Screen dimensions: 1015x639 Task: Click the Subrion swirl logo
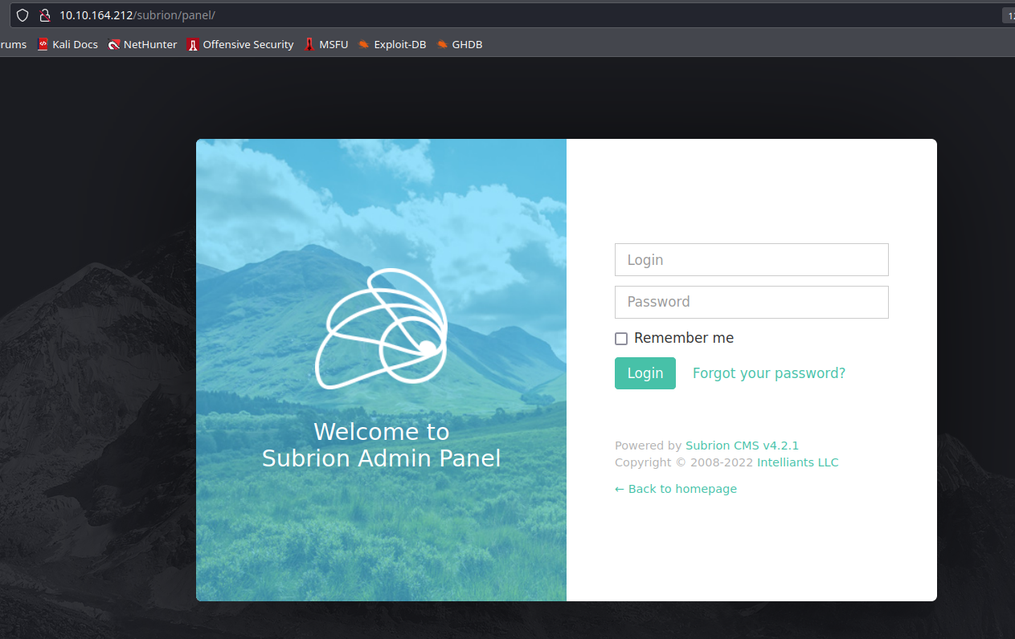coord(381,328)
